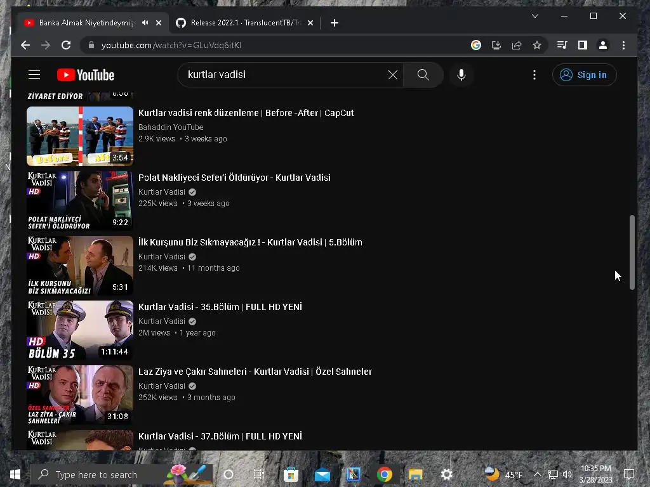Toggle the Chrome side panel
Screen dimensions: 650x487
pos(583,45)
